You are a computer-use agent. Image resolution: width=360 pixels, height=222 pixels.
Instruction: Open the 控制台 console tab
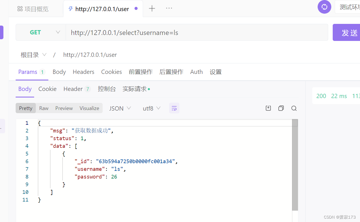pos(107,89)
